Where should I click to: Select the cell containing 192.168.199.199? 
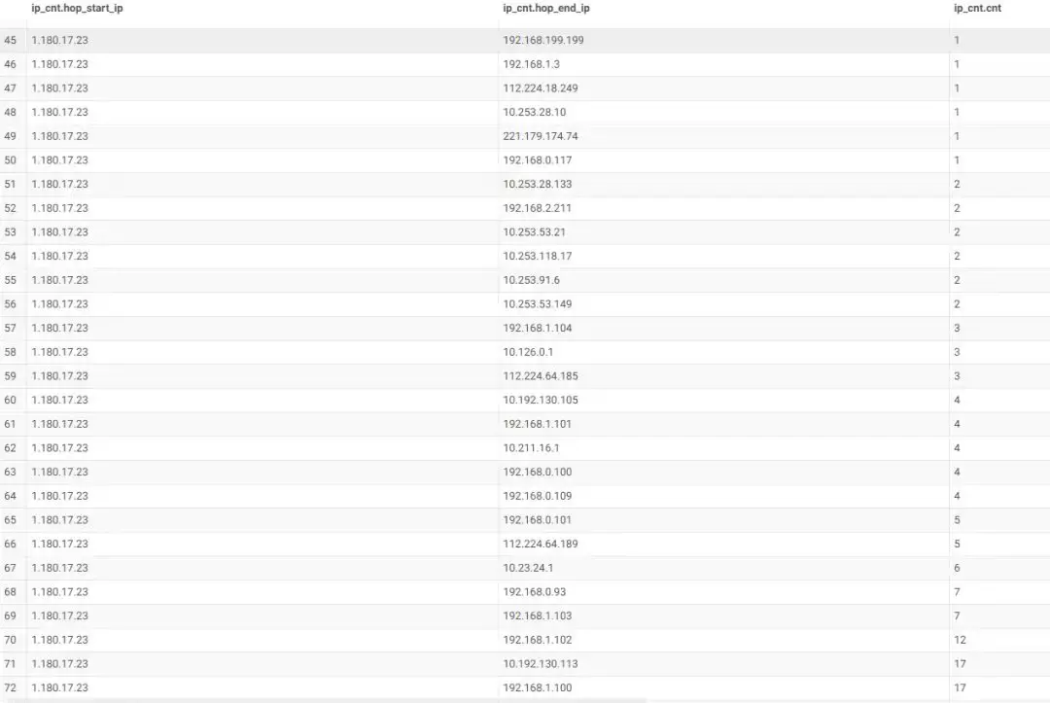(543, 40)
